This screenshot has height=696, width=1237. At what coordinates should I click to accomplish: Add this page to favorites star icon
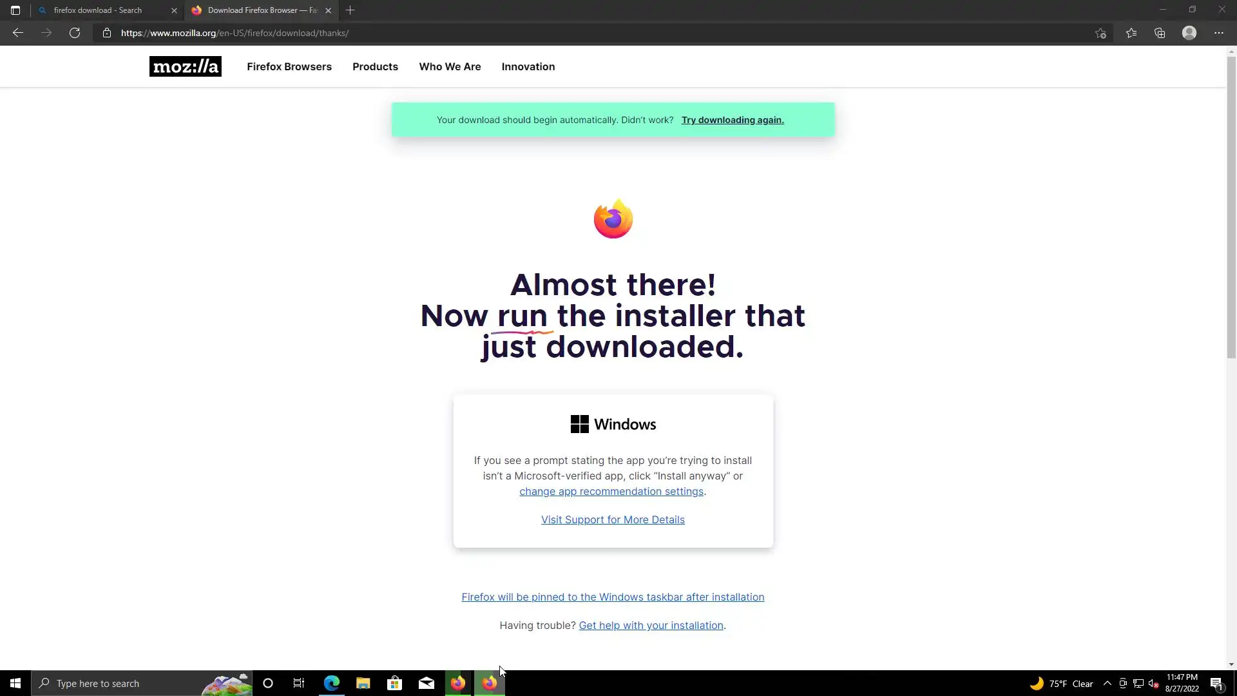tap(1100, 33)
